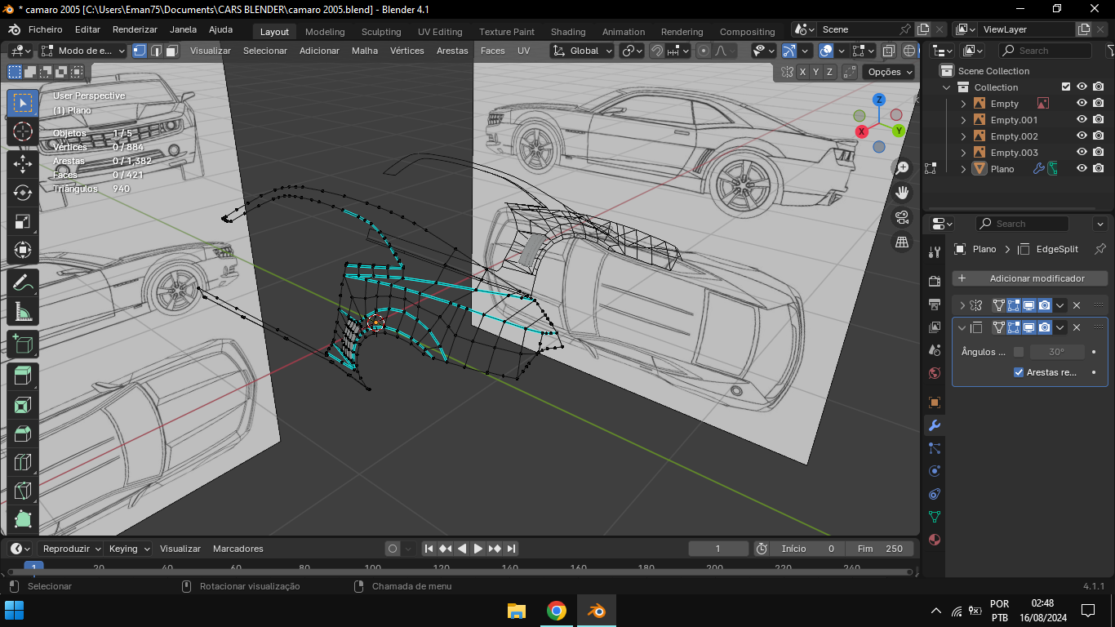
Task: Enable the Ângulos edge angle checkbox
Action: click(x=1019, y=352)
